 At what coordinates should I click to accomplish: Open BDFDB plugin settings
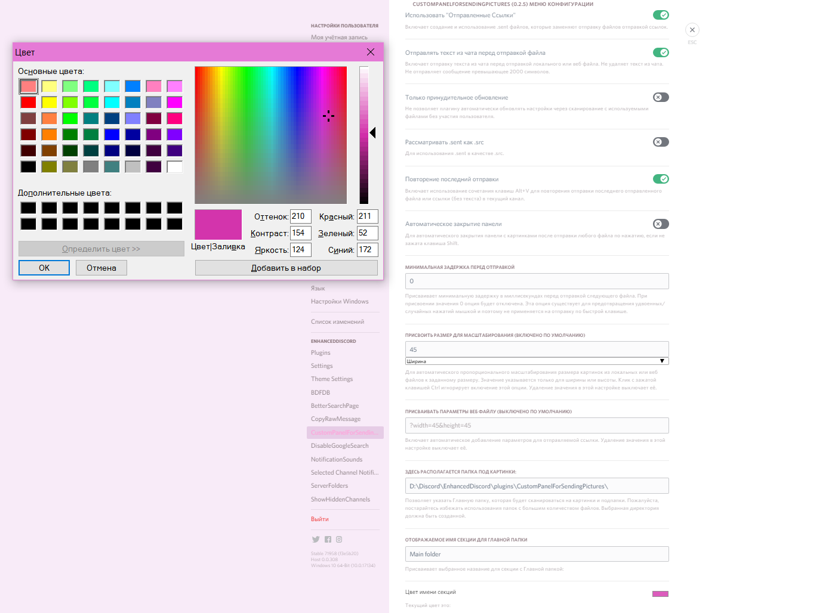click(321, 392)
